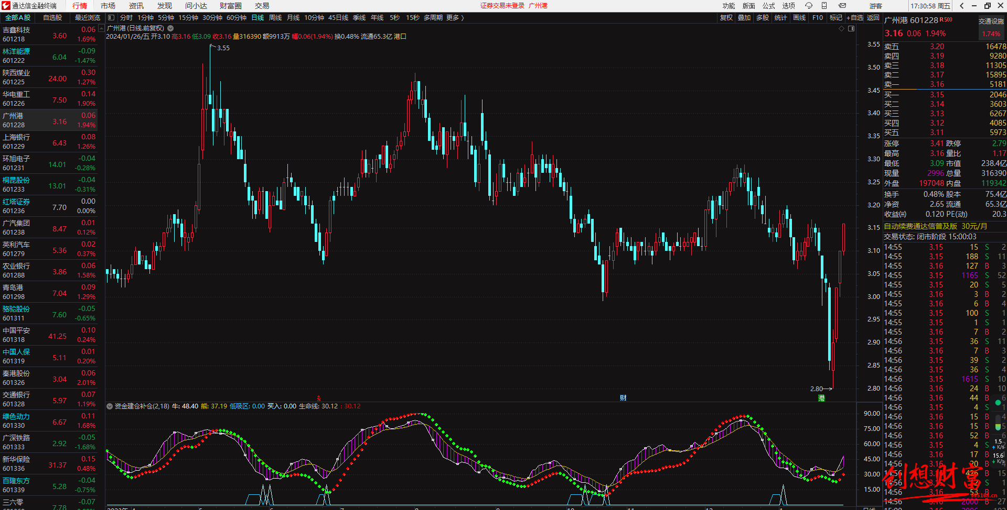Select the 全部A股 list tab

(x=18, y=18)
